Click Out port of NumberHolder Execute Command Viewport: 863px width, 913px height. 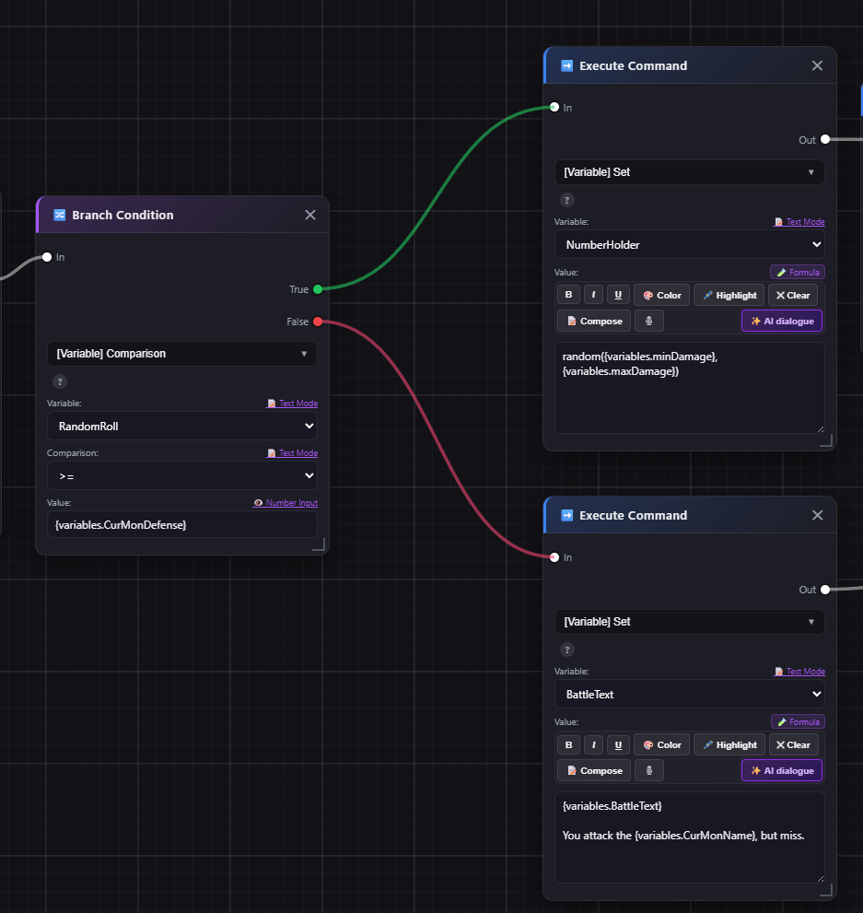click(x=825, y=139)
